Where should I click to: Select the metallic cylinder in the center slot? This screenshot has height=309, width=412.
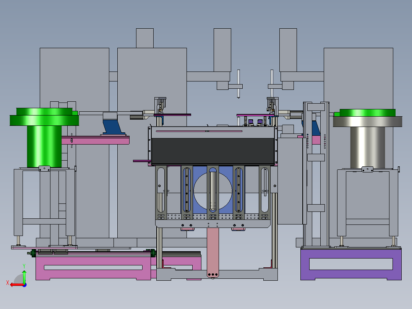tap(213, 191)
